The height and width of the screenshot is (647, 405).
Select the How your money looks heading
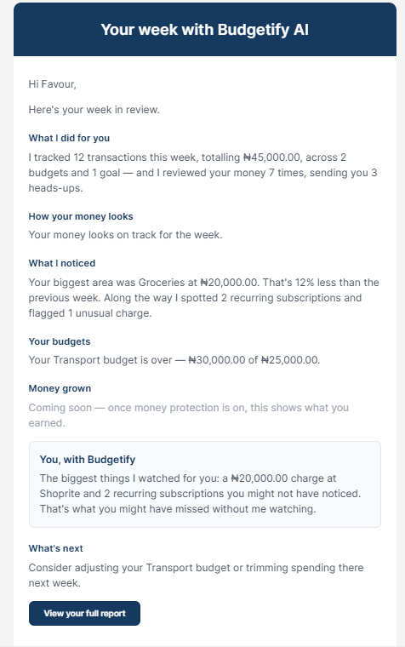(x=81, y=216)
